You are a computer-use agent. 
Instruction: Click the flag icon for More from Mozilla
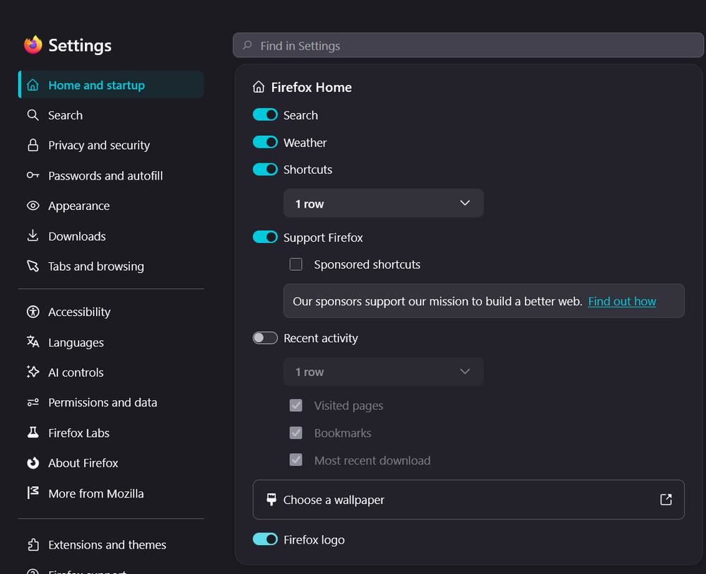click(x=33, y=493)
